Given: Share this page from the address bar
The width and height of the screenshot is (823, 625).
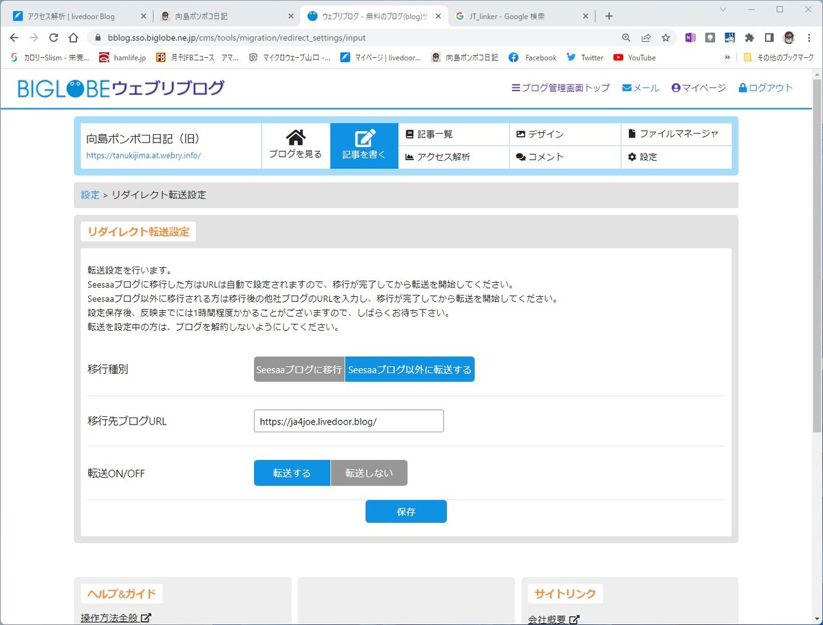Looking at the screenshot, I should point(646,38).
